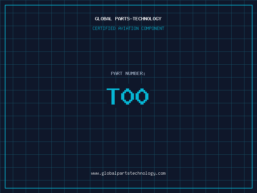Click the website link www.globalpartstechnology.com
257x193 pixels.
pos(128,173)
